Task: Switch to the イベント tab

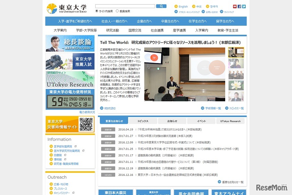Action: point(201,121)
